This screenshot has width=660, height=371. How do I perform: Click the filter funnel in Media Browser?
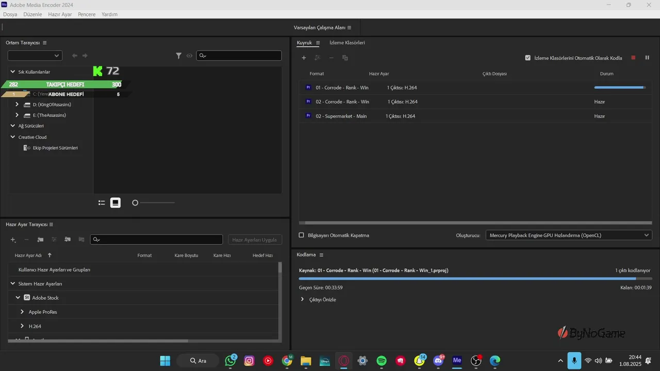click(178, 56)
